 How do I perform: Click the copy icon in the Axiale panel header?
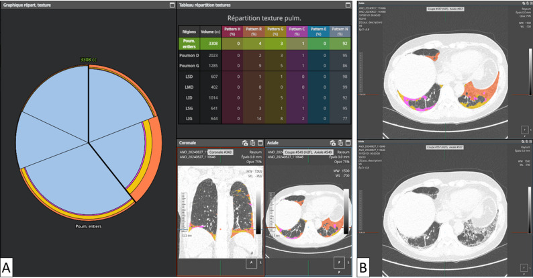340,143
